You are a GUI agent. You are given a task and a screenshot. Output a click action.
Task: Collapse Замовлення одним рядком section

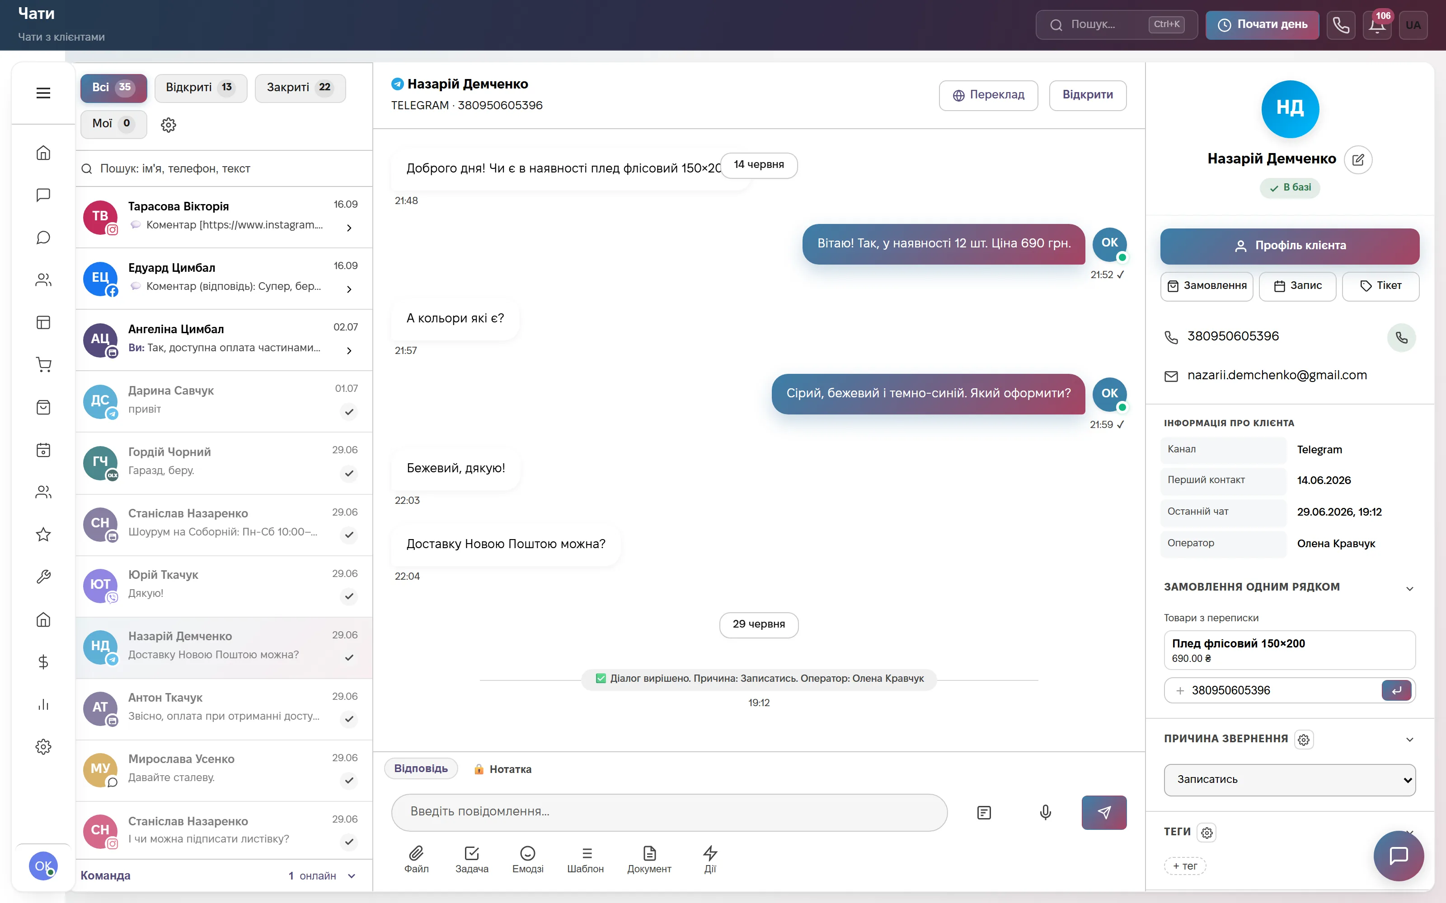click(1409, 588)
